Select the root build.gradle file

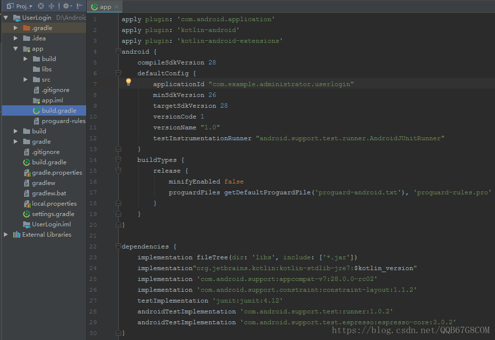[49, 162]
